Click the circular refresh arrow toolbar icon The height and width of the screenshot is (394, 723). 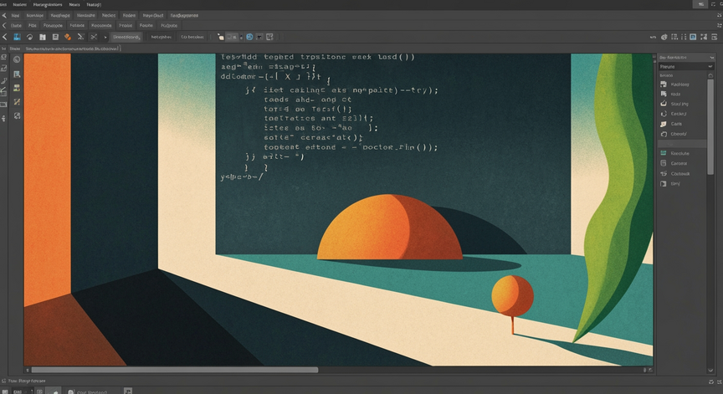point(30,37)
